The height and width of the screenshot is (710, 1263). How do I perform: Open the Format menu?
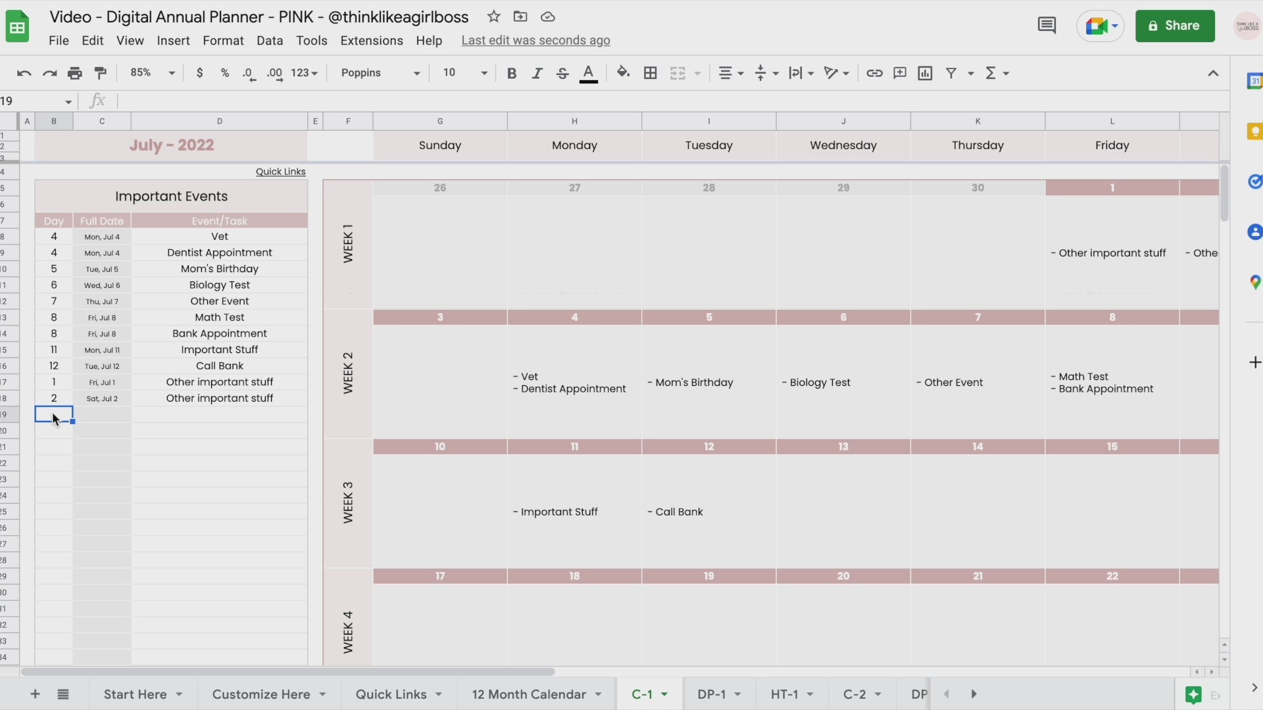click(x=223, y=40)
